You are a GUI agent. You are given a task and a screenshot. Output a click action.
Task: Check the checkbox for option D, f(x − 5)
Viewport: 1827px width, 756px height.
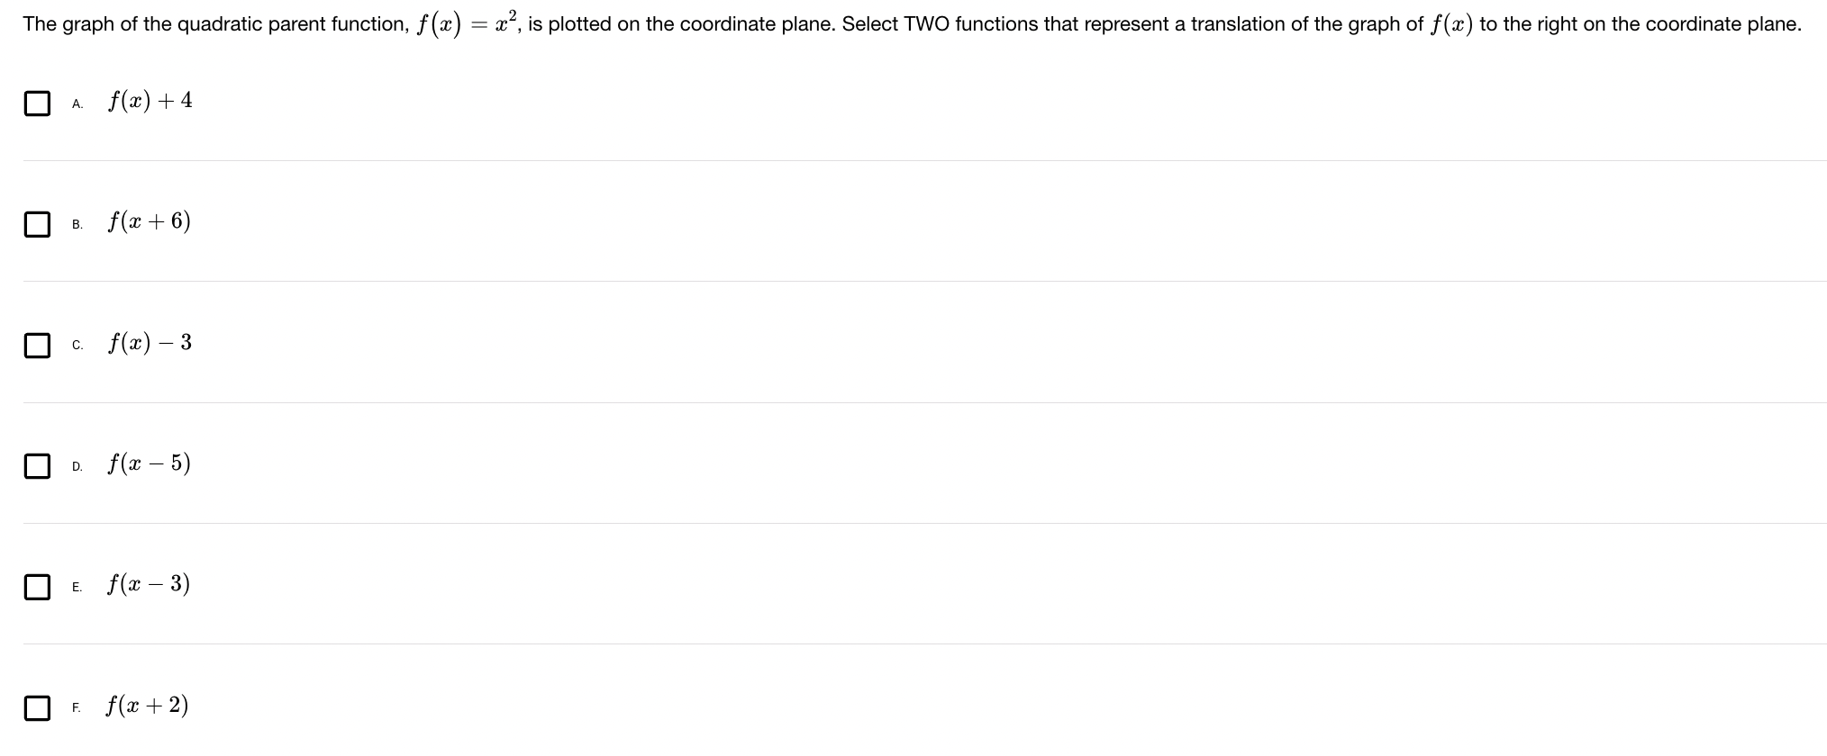[x=36, y=465]
